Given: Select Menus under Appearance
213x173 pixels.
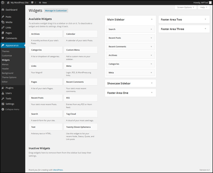Looking at the screenshot, I should tap(5, 64).
